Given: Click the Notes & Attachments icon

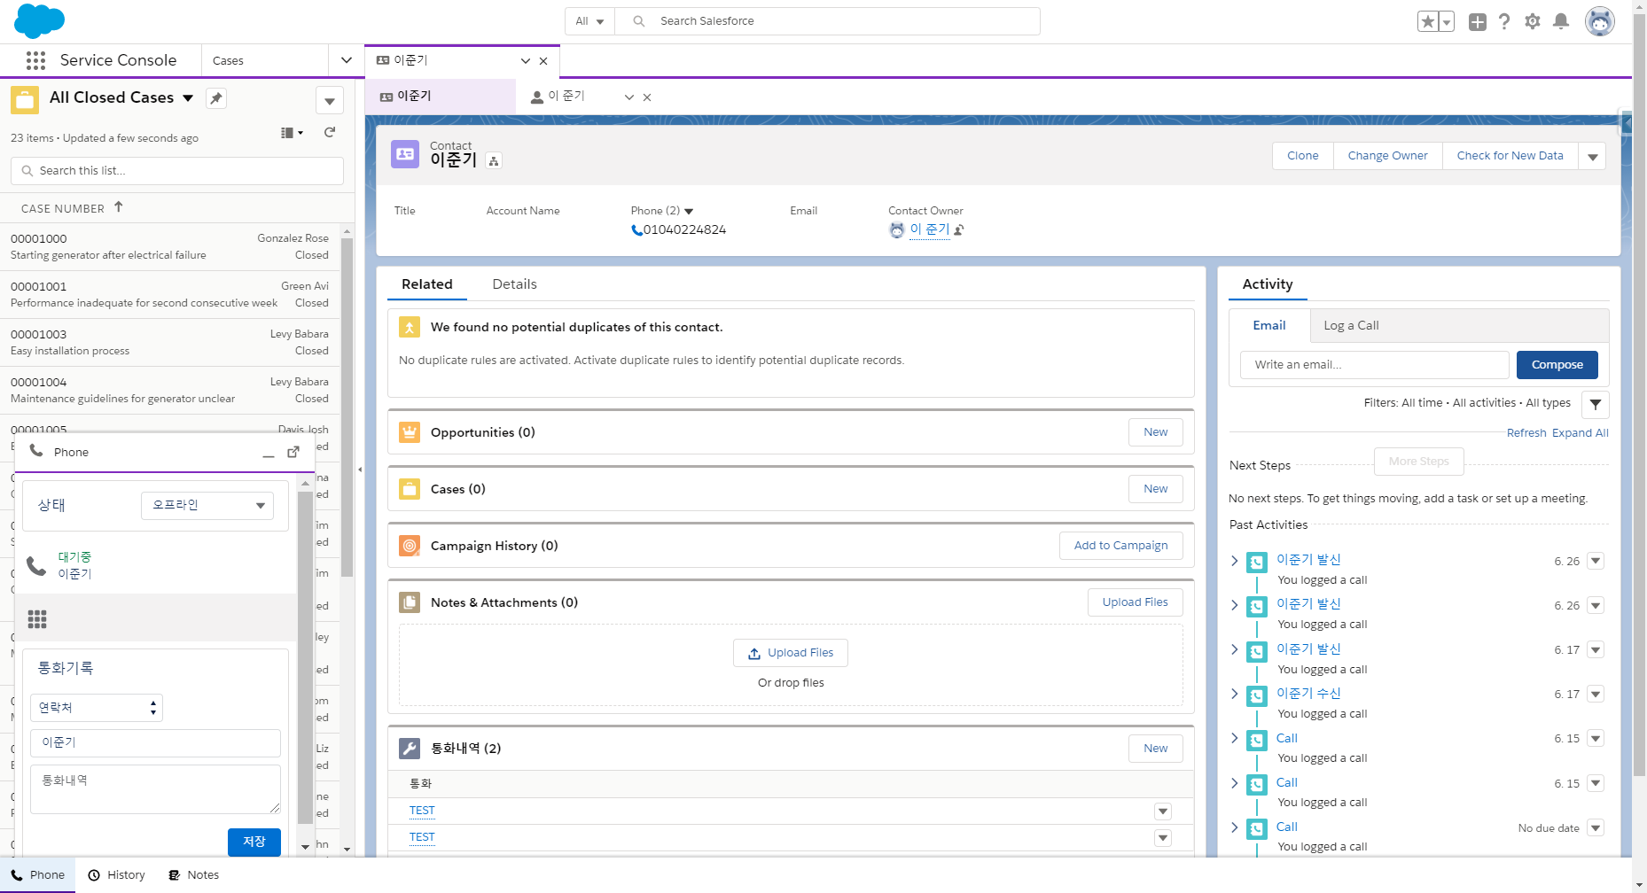Looking at the screenshot, I should click(x=410, y=602).
